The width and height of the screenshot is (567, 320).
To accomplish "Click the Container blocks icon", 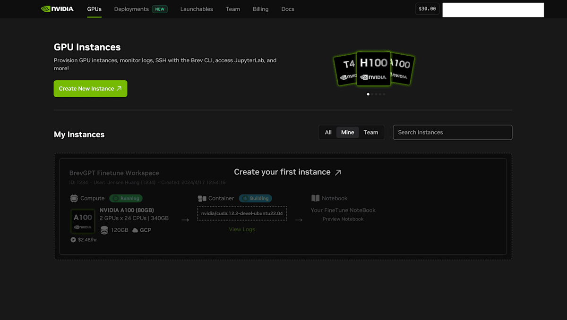I will click(x=202, y=198).
